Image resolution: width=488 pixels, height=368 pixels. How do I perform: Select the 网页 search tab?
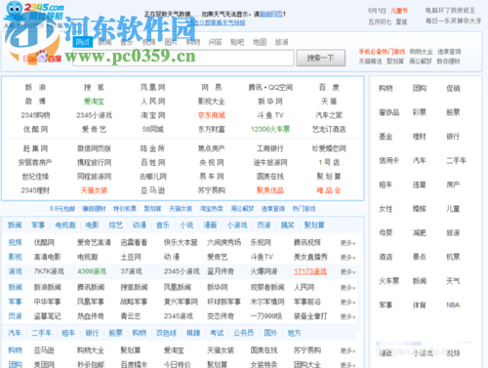[83, 42]
